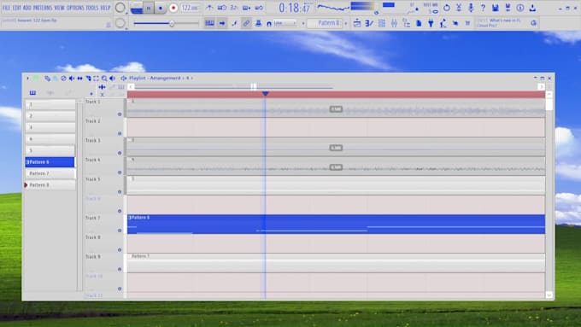Stop playback in the transport panel
This screenshot has height=327, width=581.
click(161, 8)
